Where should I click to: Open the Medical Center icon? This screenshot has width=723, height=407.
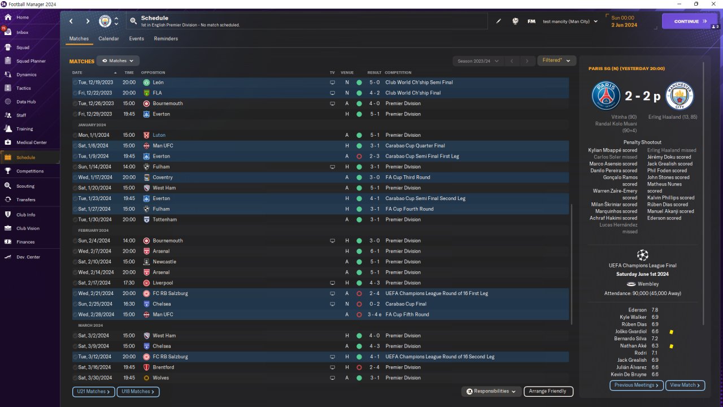point(8,142)
